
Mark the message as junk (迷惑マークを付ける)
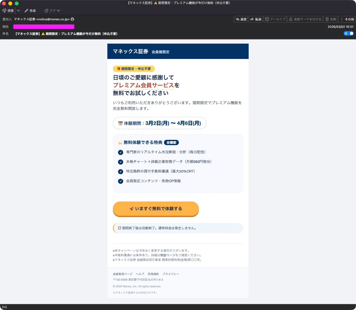coord(305,19)
